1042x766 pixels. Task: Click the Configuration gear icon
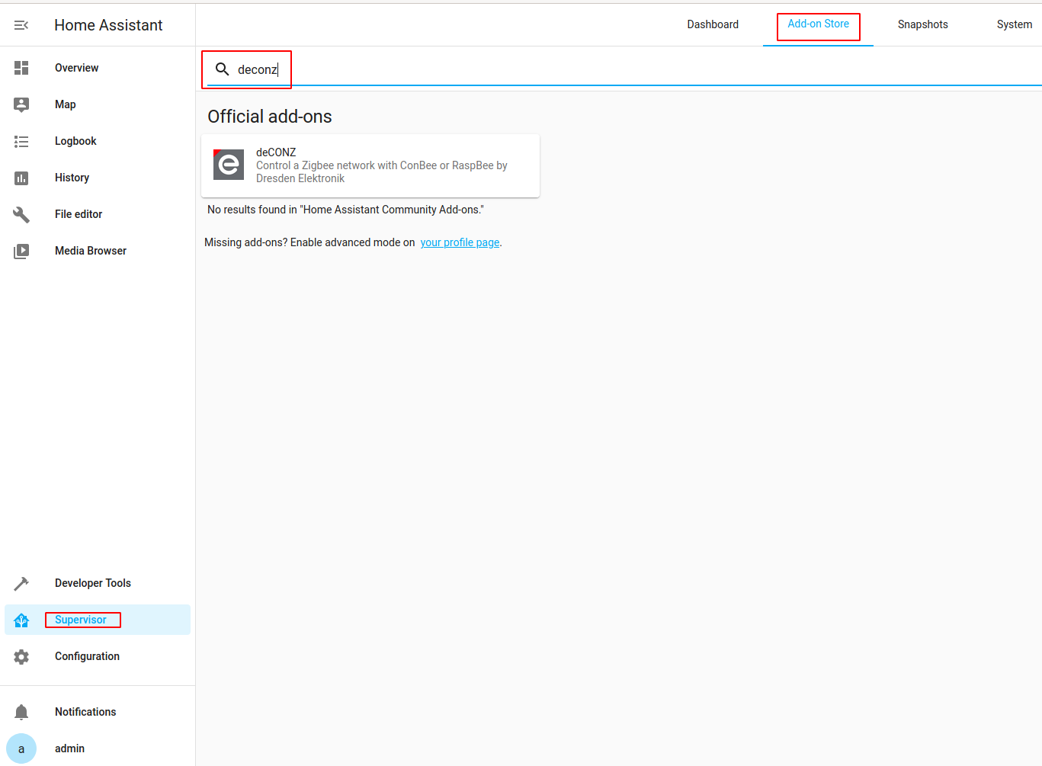(x=21, y=656)
